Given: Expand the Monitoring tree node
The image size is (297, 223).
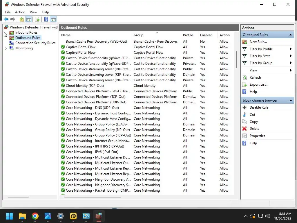Looking at the screenshot, I should (x=6, y=48).
